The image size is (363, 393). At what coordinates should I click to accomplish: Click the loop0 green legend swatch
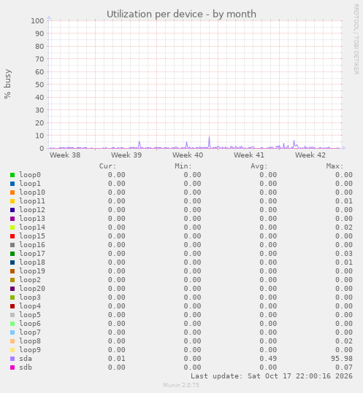tap(12, 175)
